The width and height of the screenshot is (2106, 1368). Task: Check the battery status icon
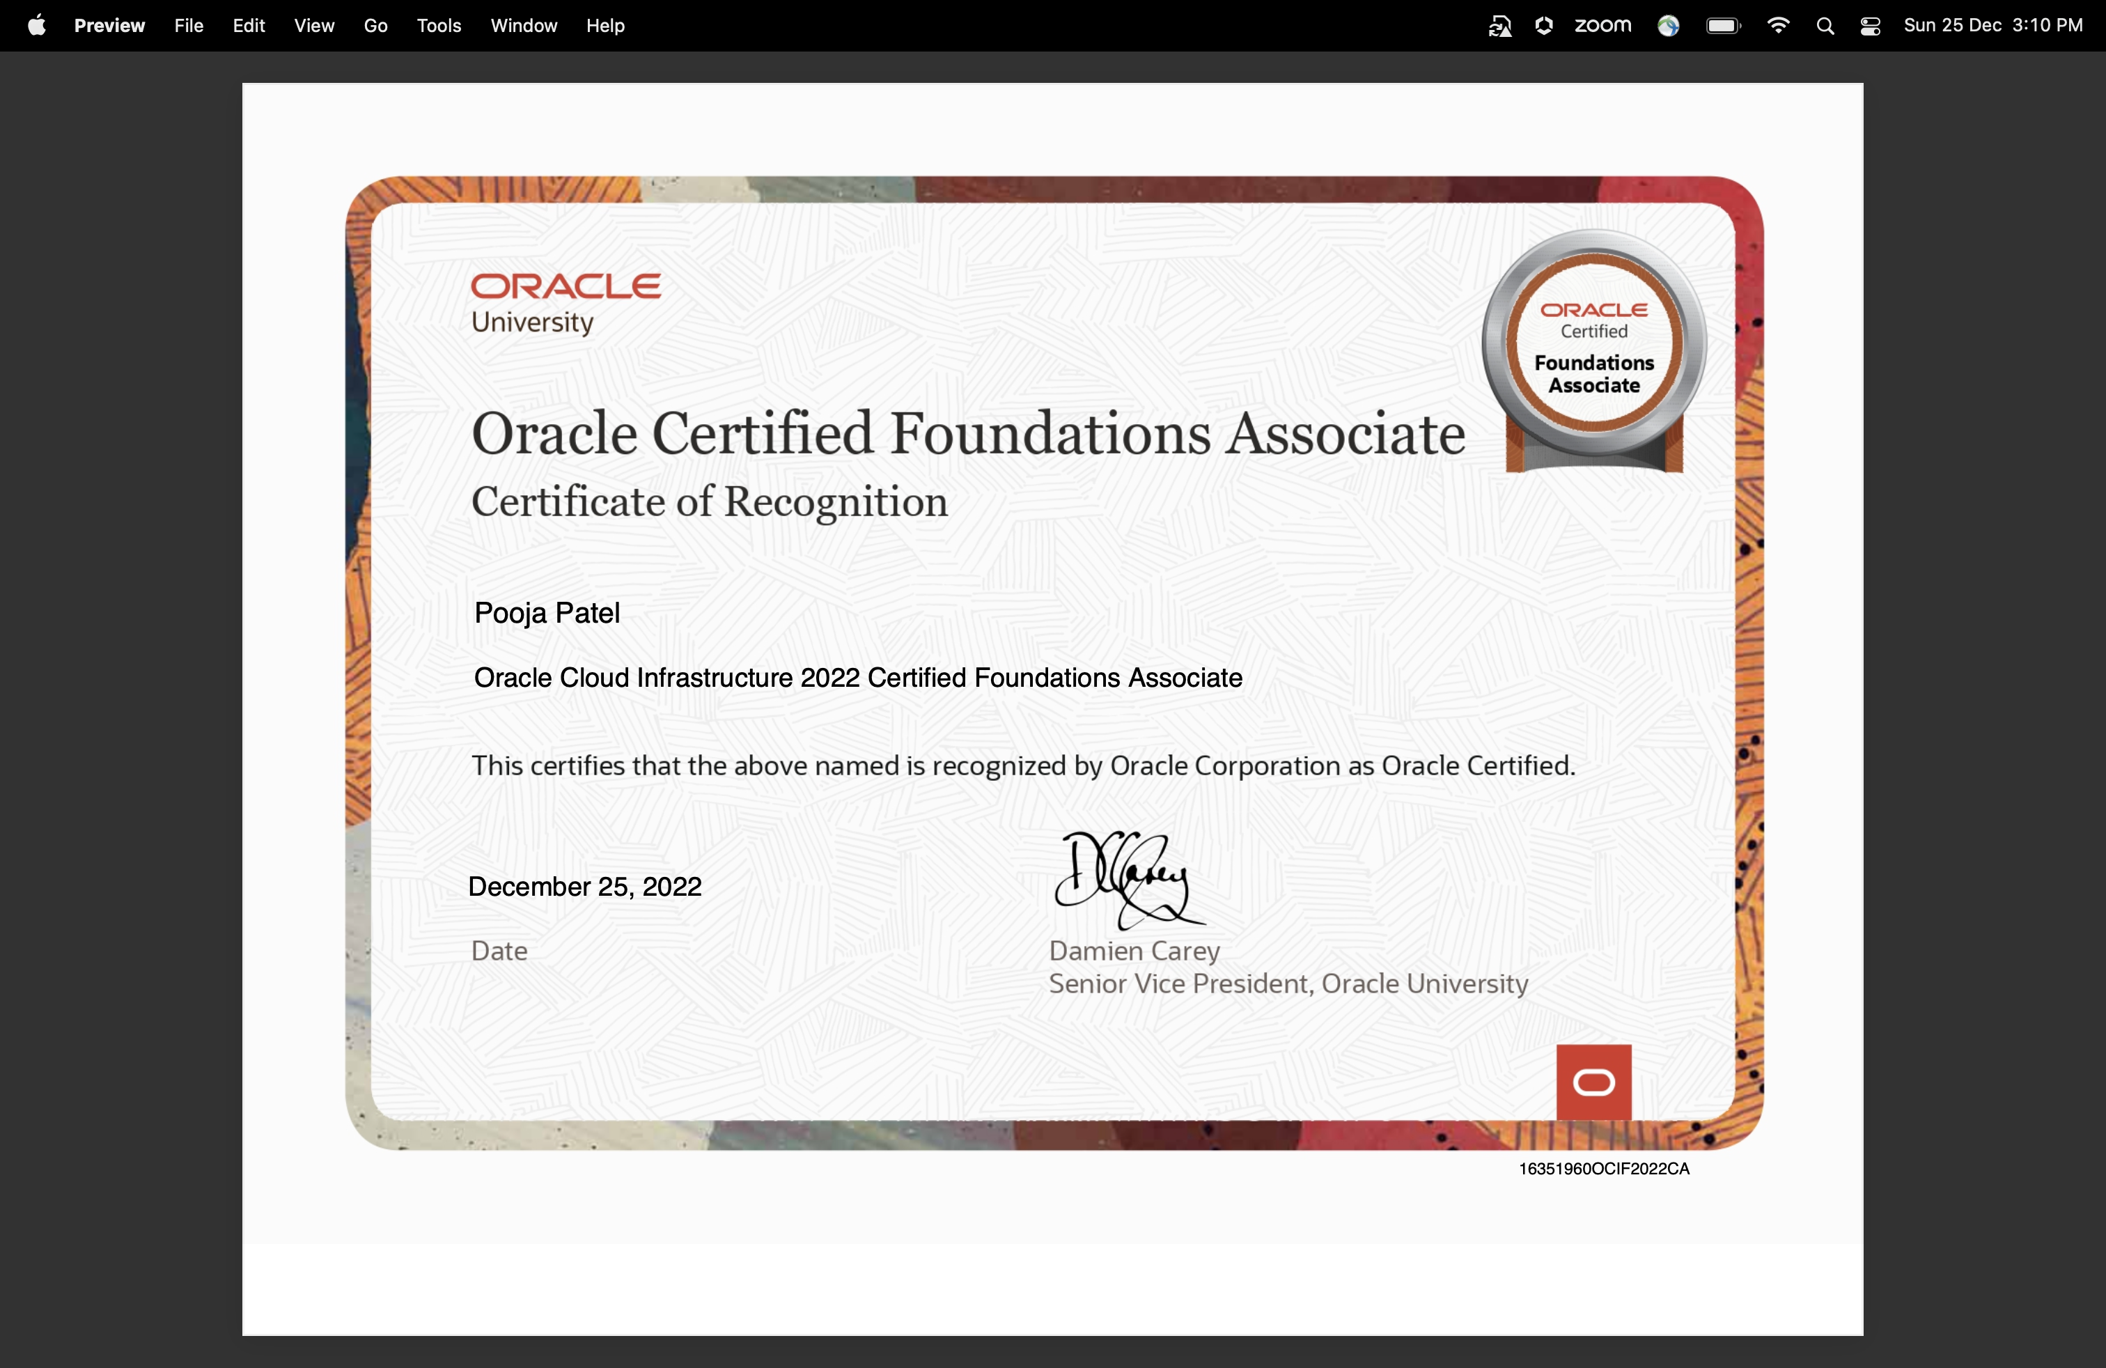1724,26
